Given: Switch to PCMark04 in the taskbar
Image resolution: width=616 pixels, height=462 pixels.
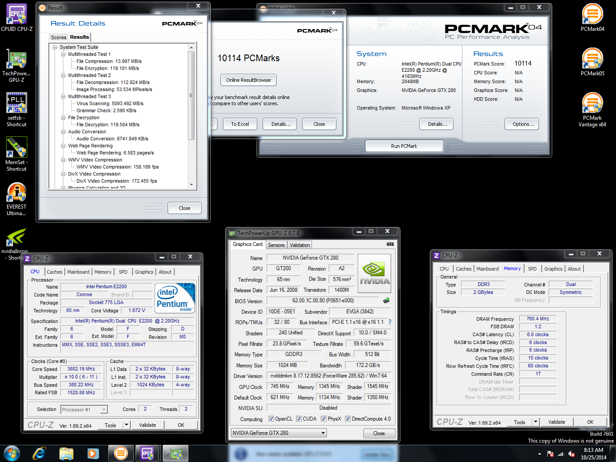Looking at the screenshot, I should pos(121,453).
